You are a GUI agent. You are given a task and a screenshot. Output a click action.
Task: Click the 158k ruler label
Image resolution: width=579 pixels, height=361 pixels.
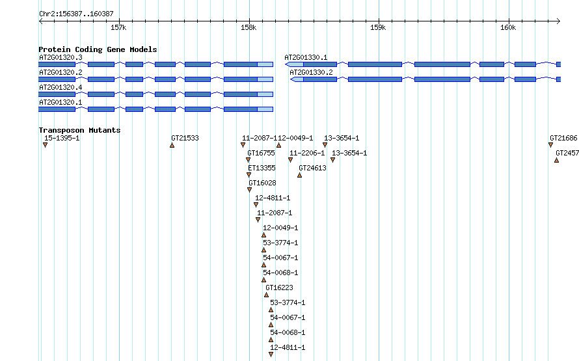click(x=249, y=28)
